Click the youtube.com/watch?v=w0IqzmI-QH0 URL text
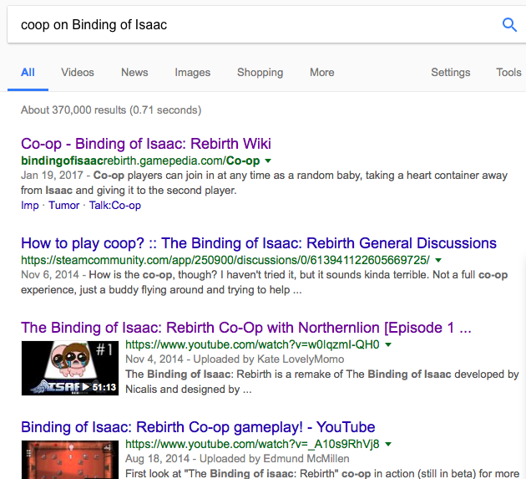Screen dimensions: 526x479 (x=252, y=344)
